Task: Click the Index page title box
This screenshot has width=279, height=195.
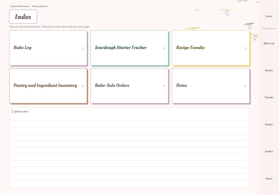Action: click(x=23, y=17)
